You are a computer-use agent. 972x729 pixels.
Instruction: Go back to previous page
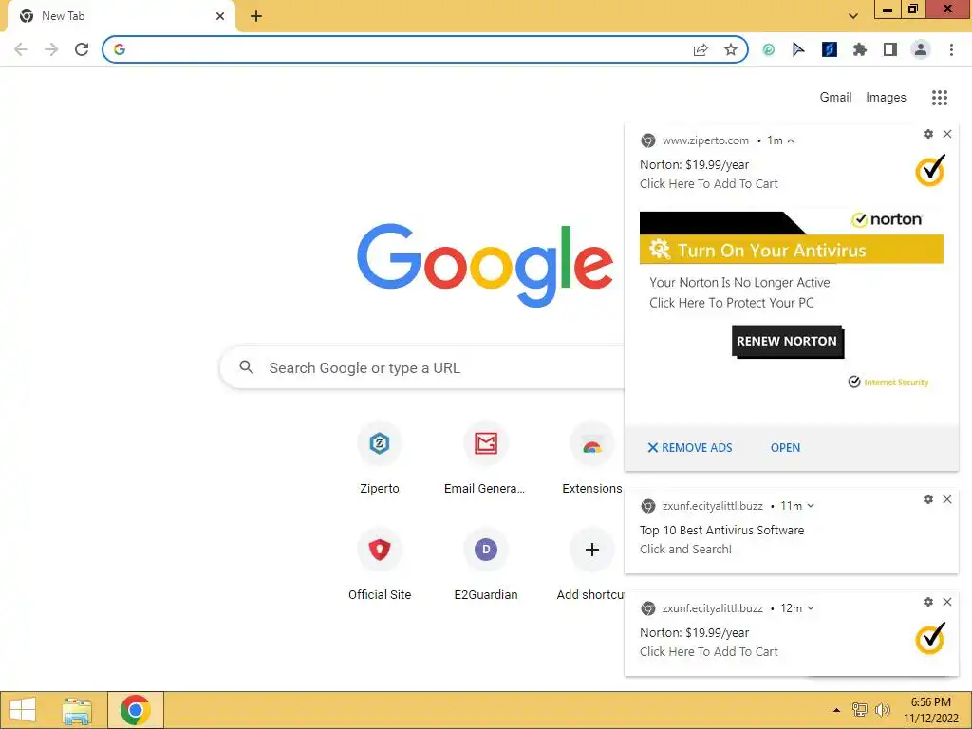coord(21,49)
